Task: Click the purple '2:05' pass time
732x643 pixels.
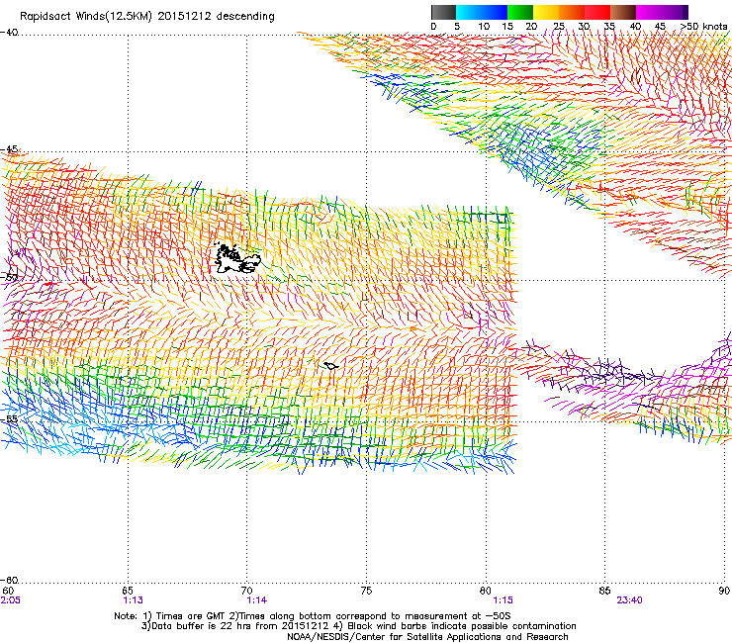Action: coord(10,600)
